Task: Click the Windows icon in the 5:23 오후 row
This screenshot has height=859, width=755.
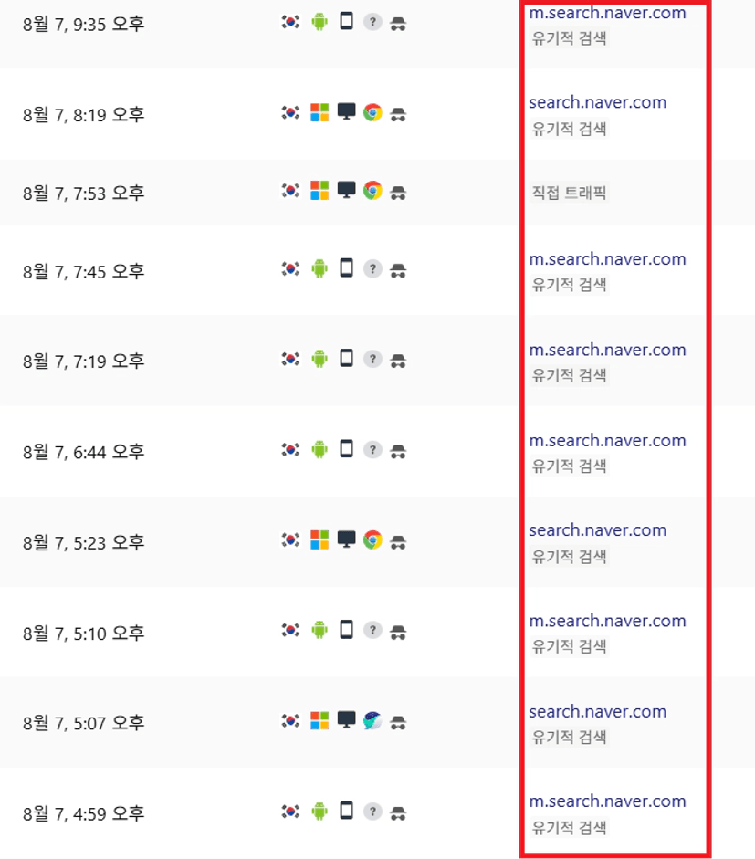Action: coord(320,540)
